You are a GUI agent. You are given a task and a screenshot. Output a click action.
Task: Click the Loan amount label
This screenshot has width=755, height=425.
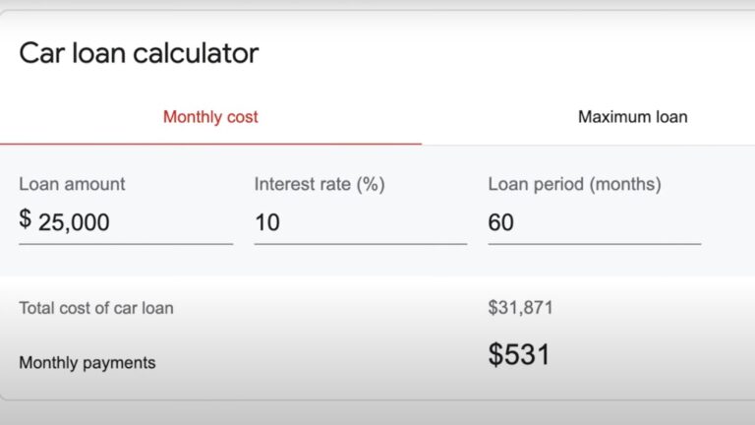(72, 184)
